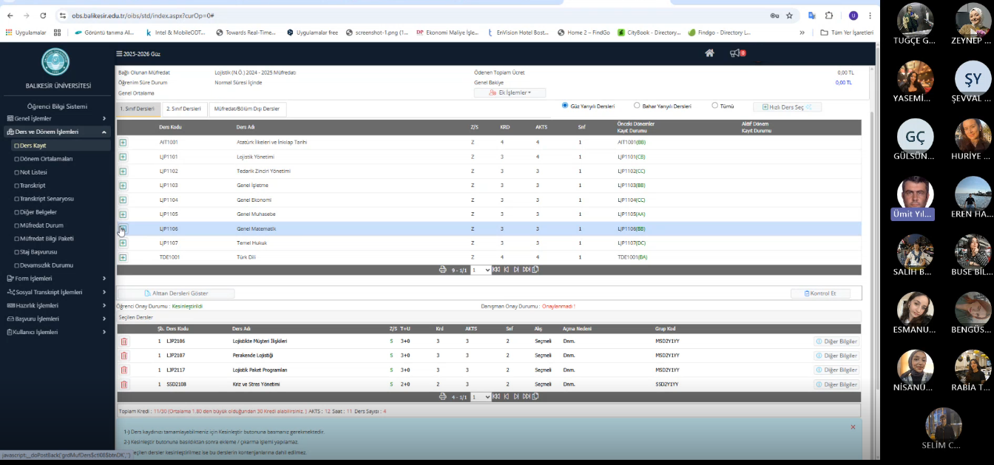The height and width of the screenshot is (465, 994).
Task: Open Ek İşlemler dropdown
Action: pos(510,92)
